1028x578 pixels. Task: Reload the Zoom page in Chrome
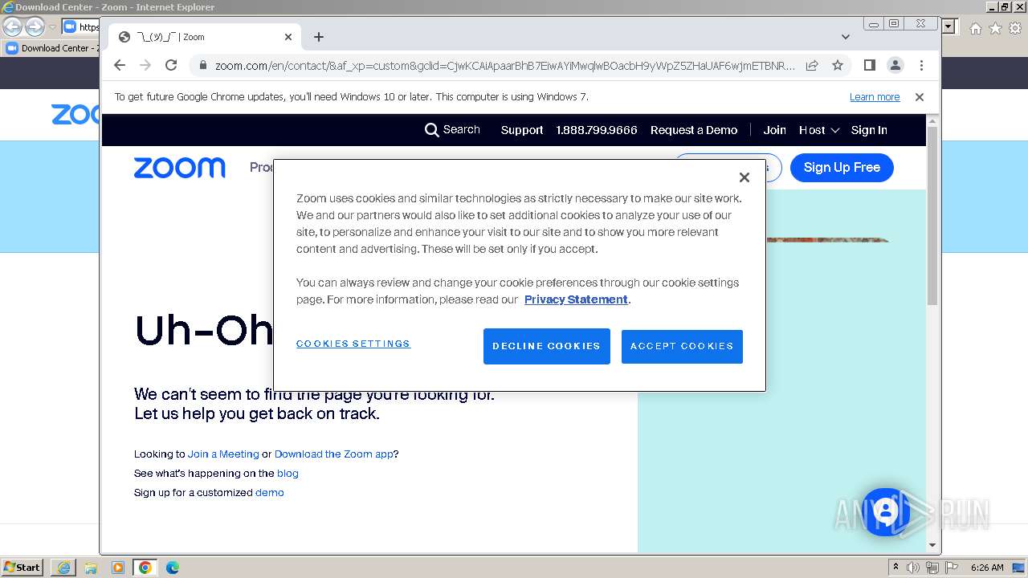point(171,65)
